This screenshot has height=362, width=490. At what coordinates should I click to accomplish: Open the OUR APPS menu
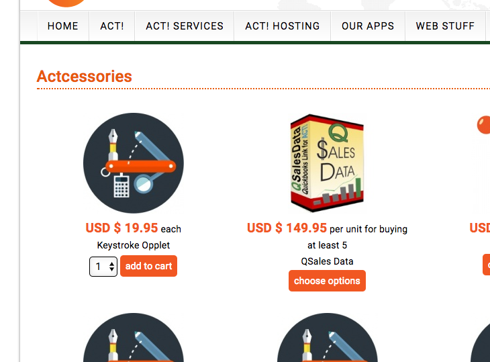coord(368,26)
